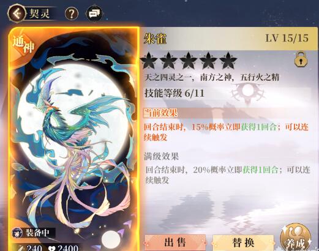Image resolution: width=319 pixels, height=251 pixels.
Task: Click the 出售 sell button
Action: pos(175,242)
